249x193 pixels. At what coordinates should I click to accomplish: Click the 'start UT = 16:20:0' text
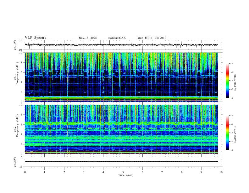pos(152,38)
